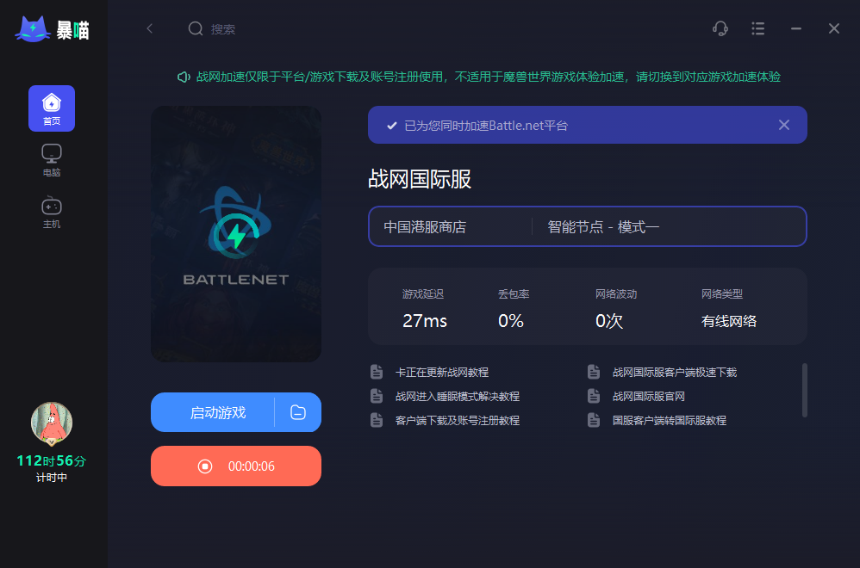Open 卡正在更新战网教程 link
860x568 pixels.
442,373
